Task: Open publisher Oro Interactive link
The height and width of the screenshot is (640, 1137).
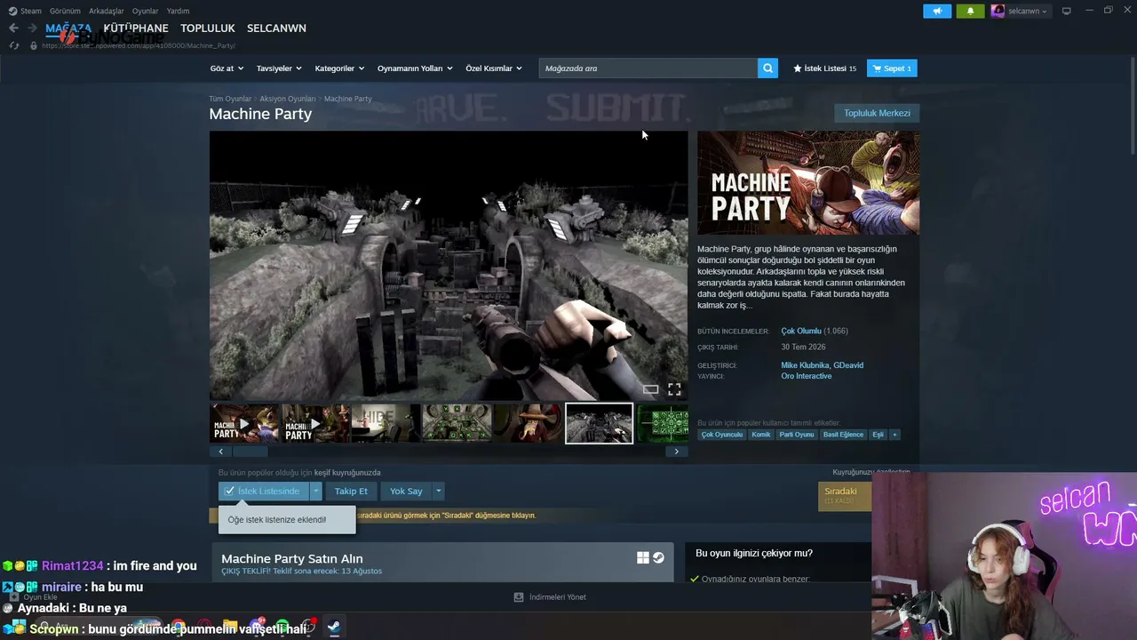Action: 807,376
